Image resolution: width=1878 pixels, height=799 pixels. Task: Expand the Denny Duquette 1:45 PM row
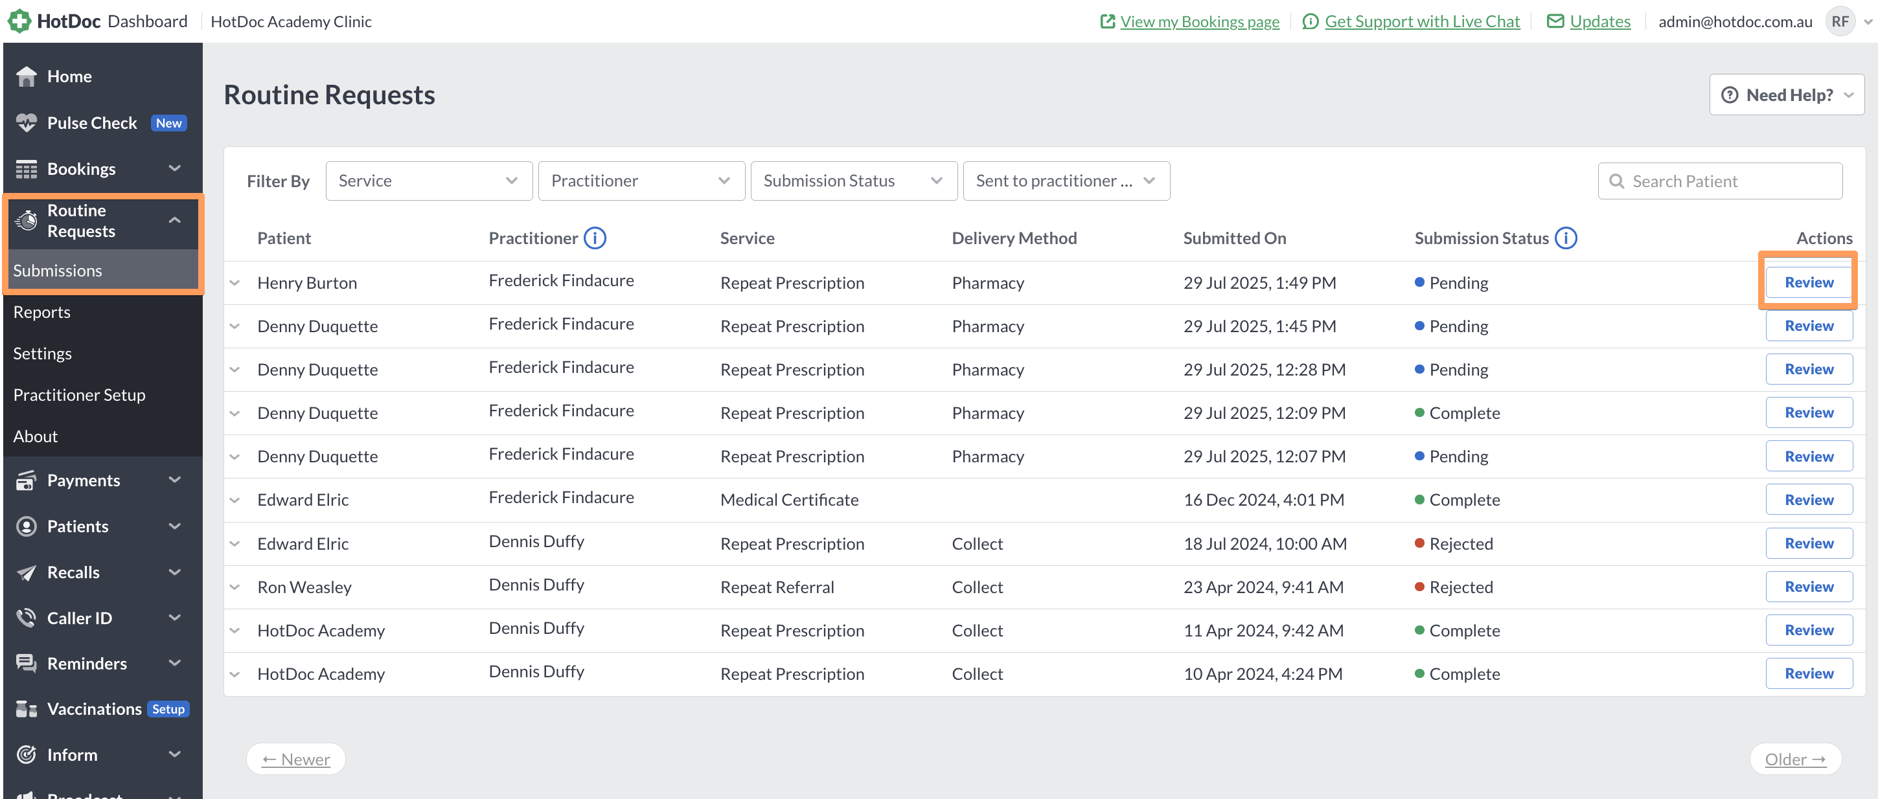235,326
